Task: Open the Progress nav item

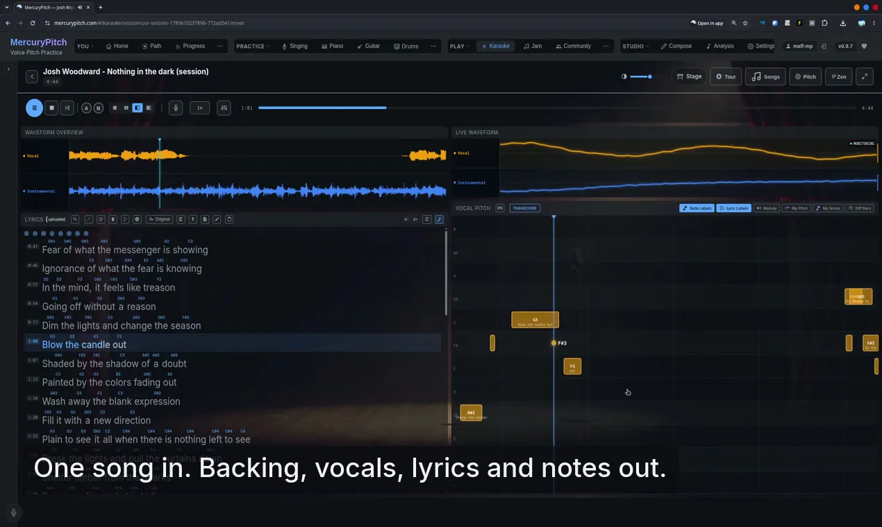Action: [x=190, y=46]
